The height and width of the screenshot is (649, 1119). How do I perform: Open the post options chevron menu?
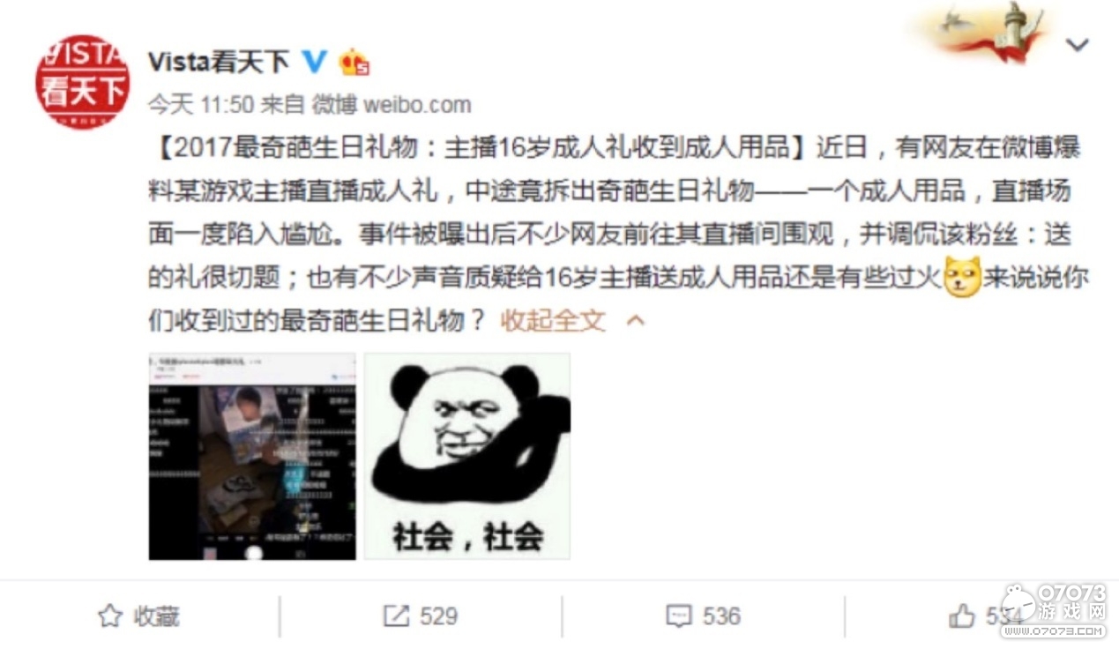coord(1078,45)
